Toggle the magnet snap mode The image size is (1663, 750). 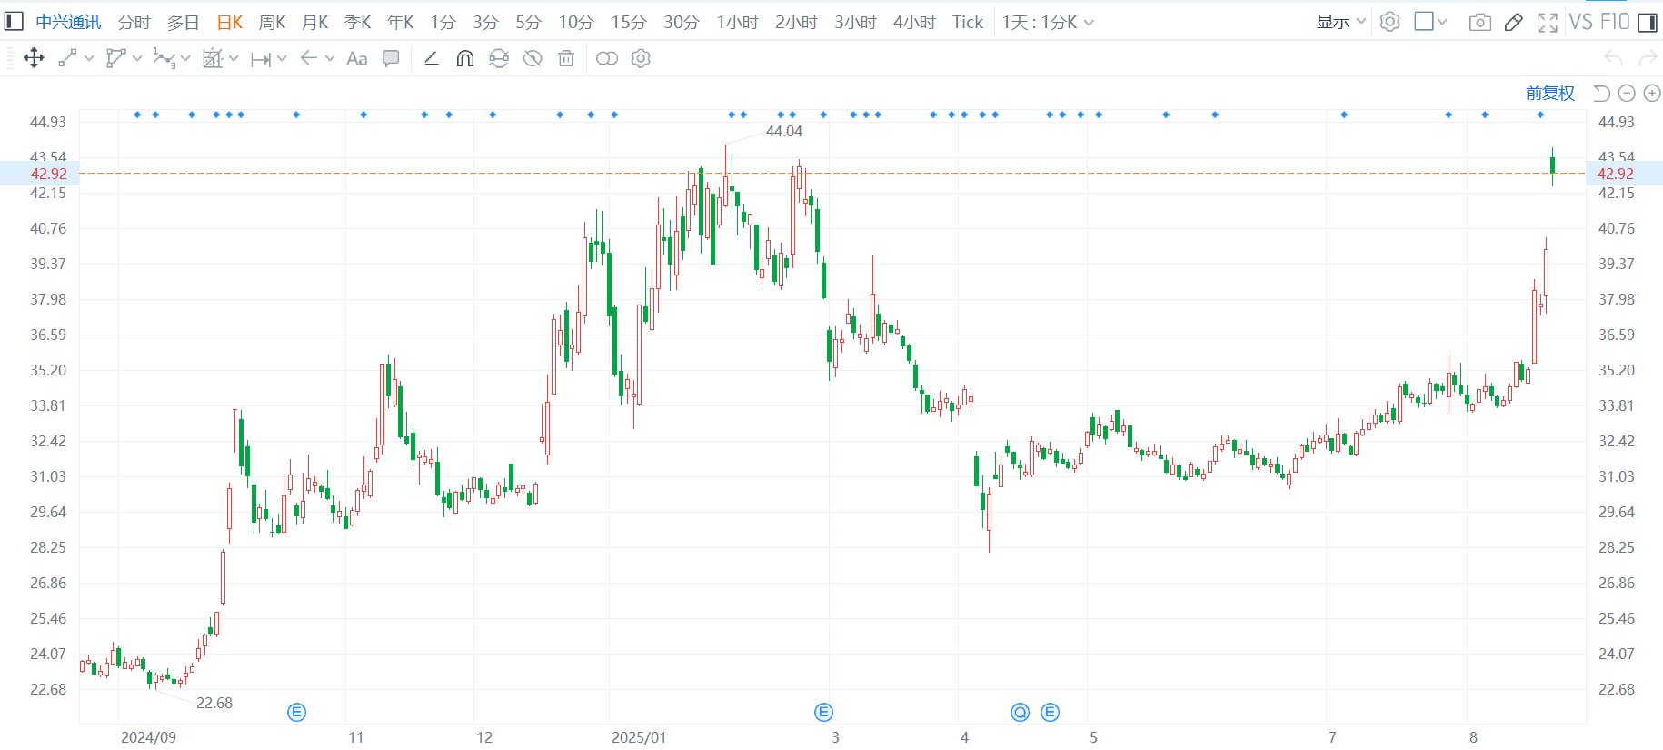click(x=464, y=58)
